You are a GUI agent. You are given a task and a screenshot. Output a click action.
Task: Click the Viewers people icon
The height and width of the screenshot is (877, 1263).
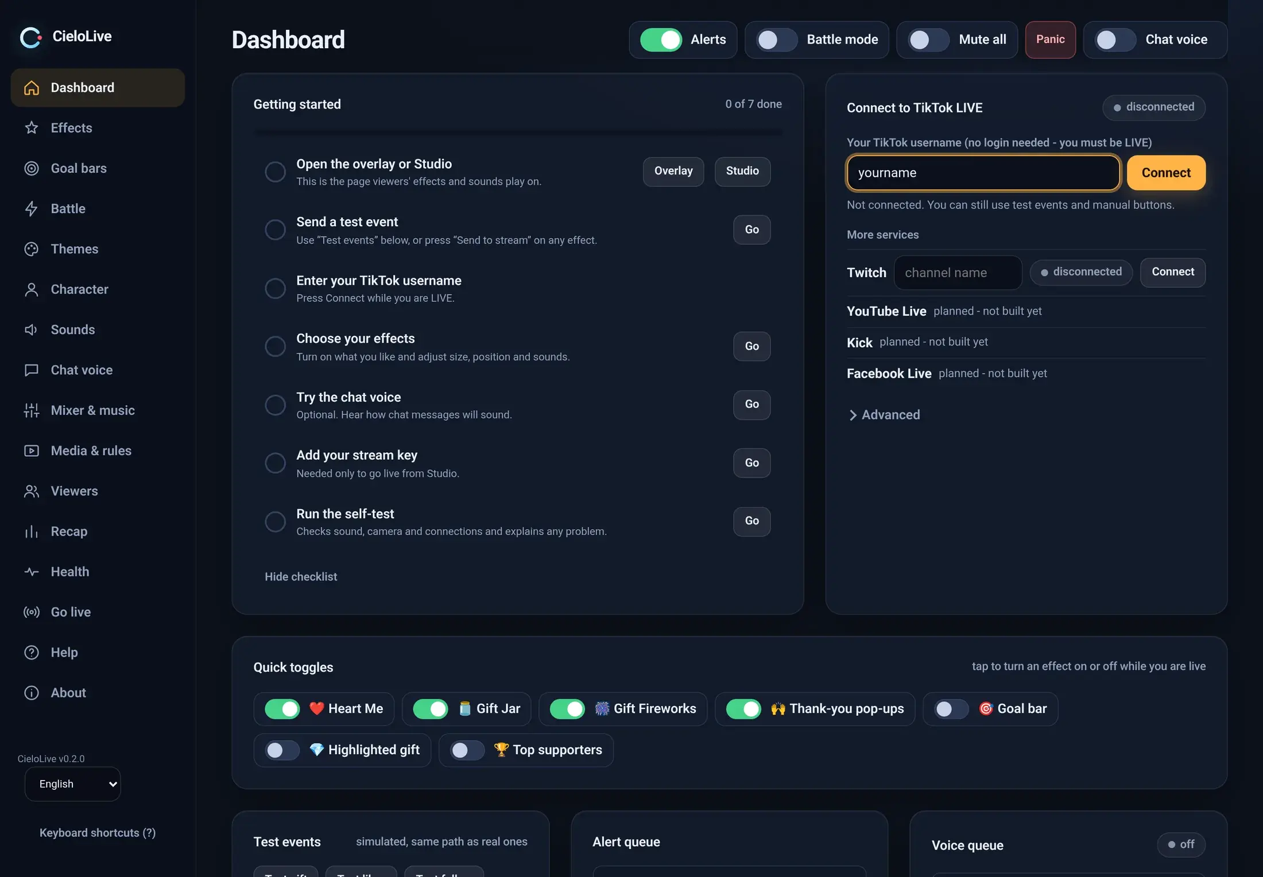(32, 491)
